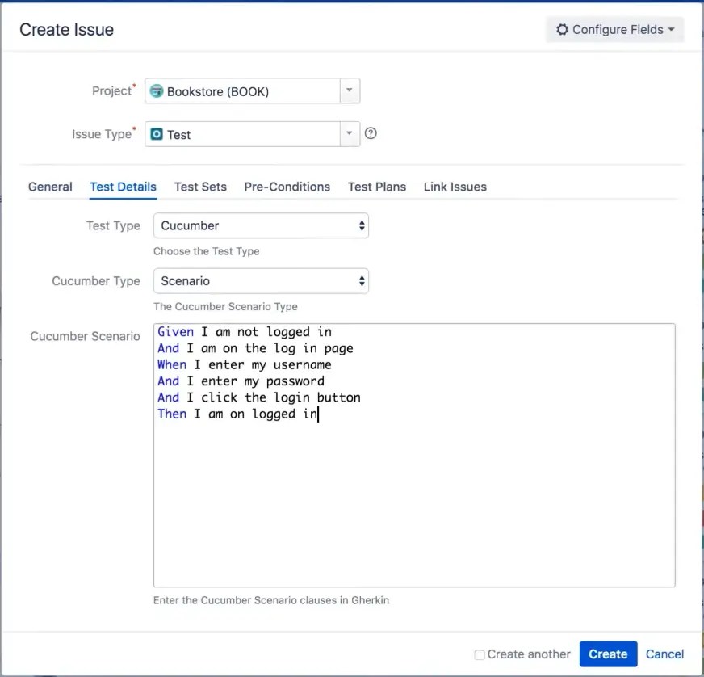Switch to the General tab
The image size is (704, 677).
coord(50,187)
